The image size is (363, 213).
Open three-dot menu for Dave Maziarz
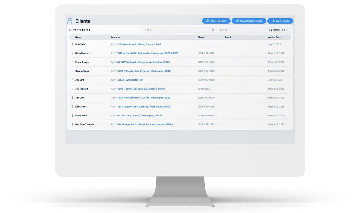tap(72, 53)
